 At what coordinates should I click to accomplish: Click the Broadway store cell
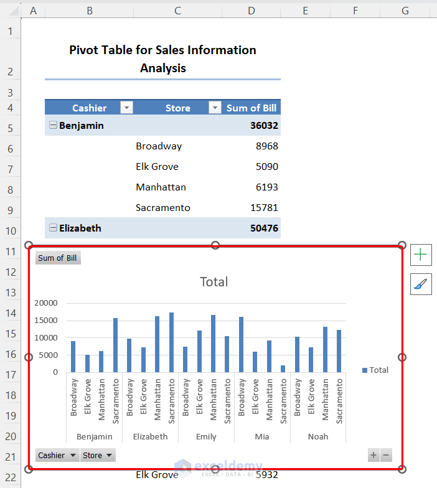click(x=178, y=146)
